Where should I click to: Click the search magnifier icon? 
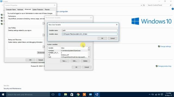click(x=170, y=5)
